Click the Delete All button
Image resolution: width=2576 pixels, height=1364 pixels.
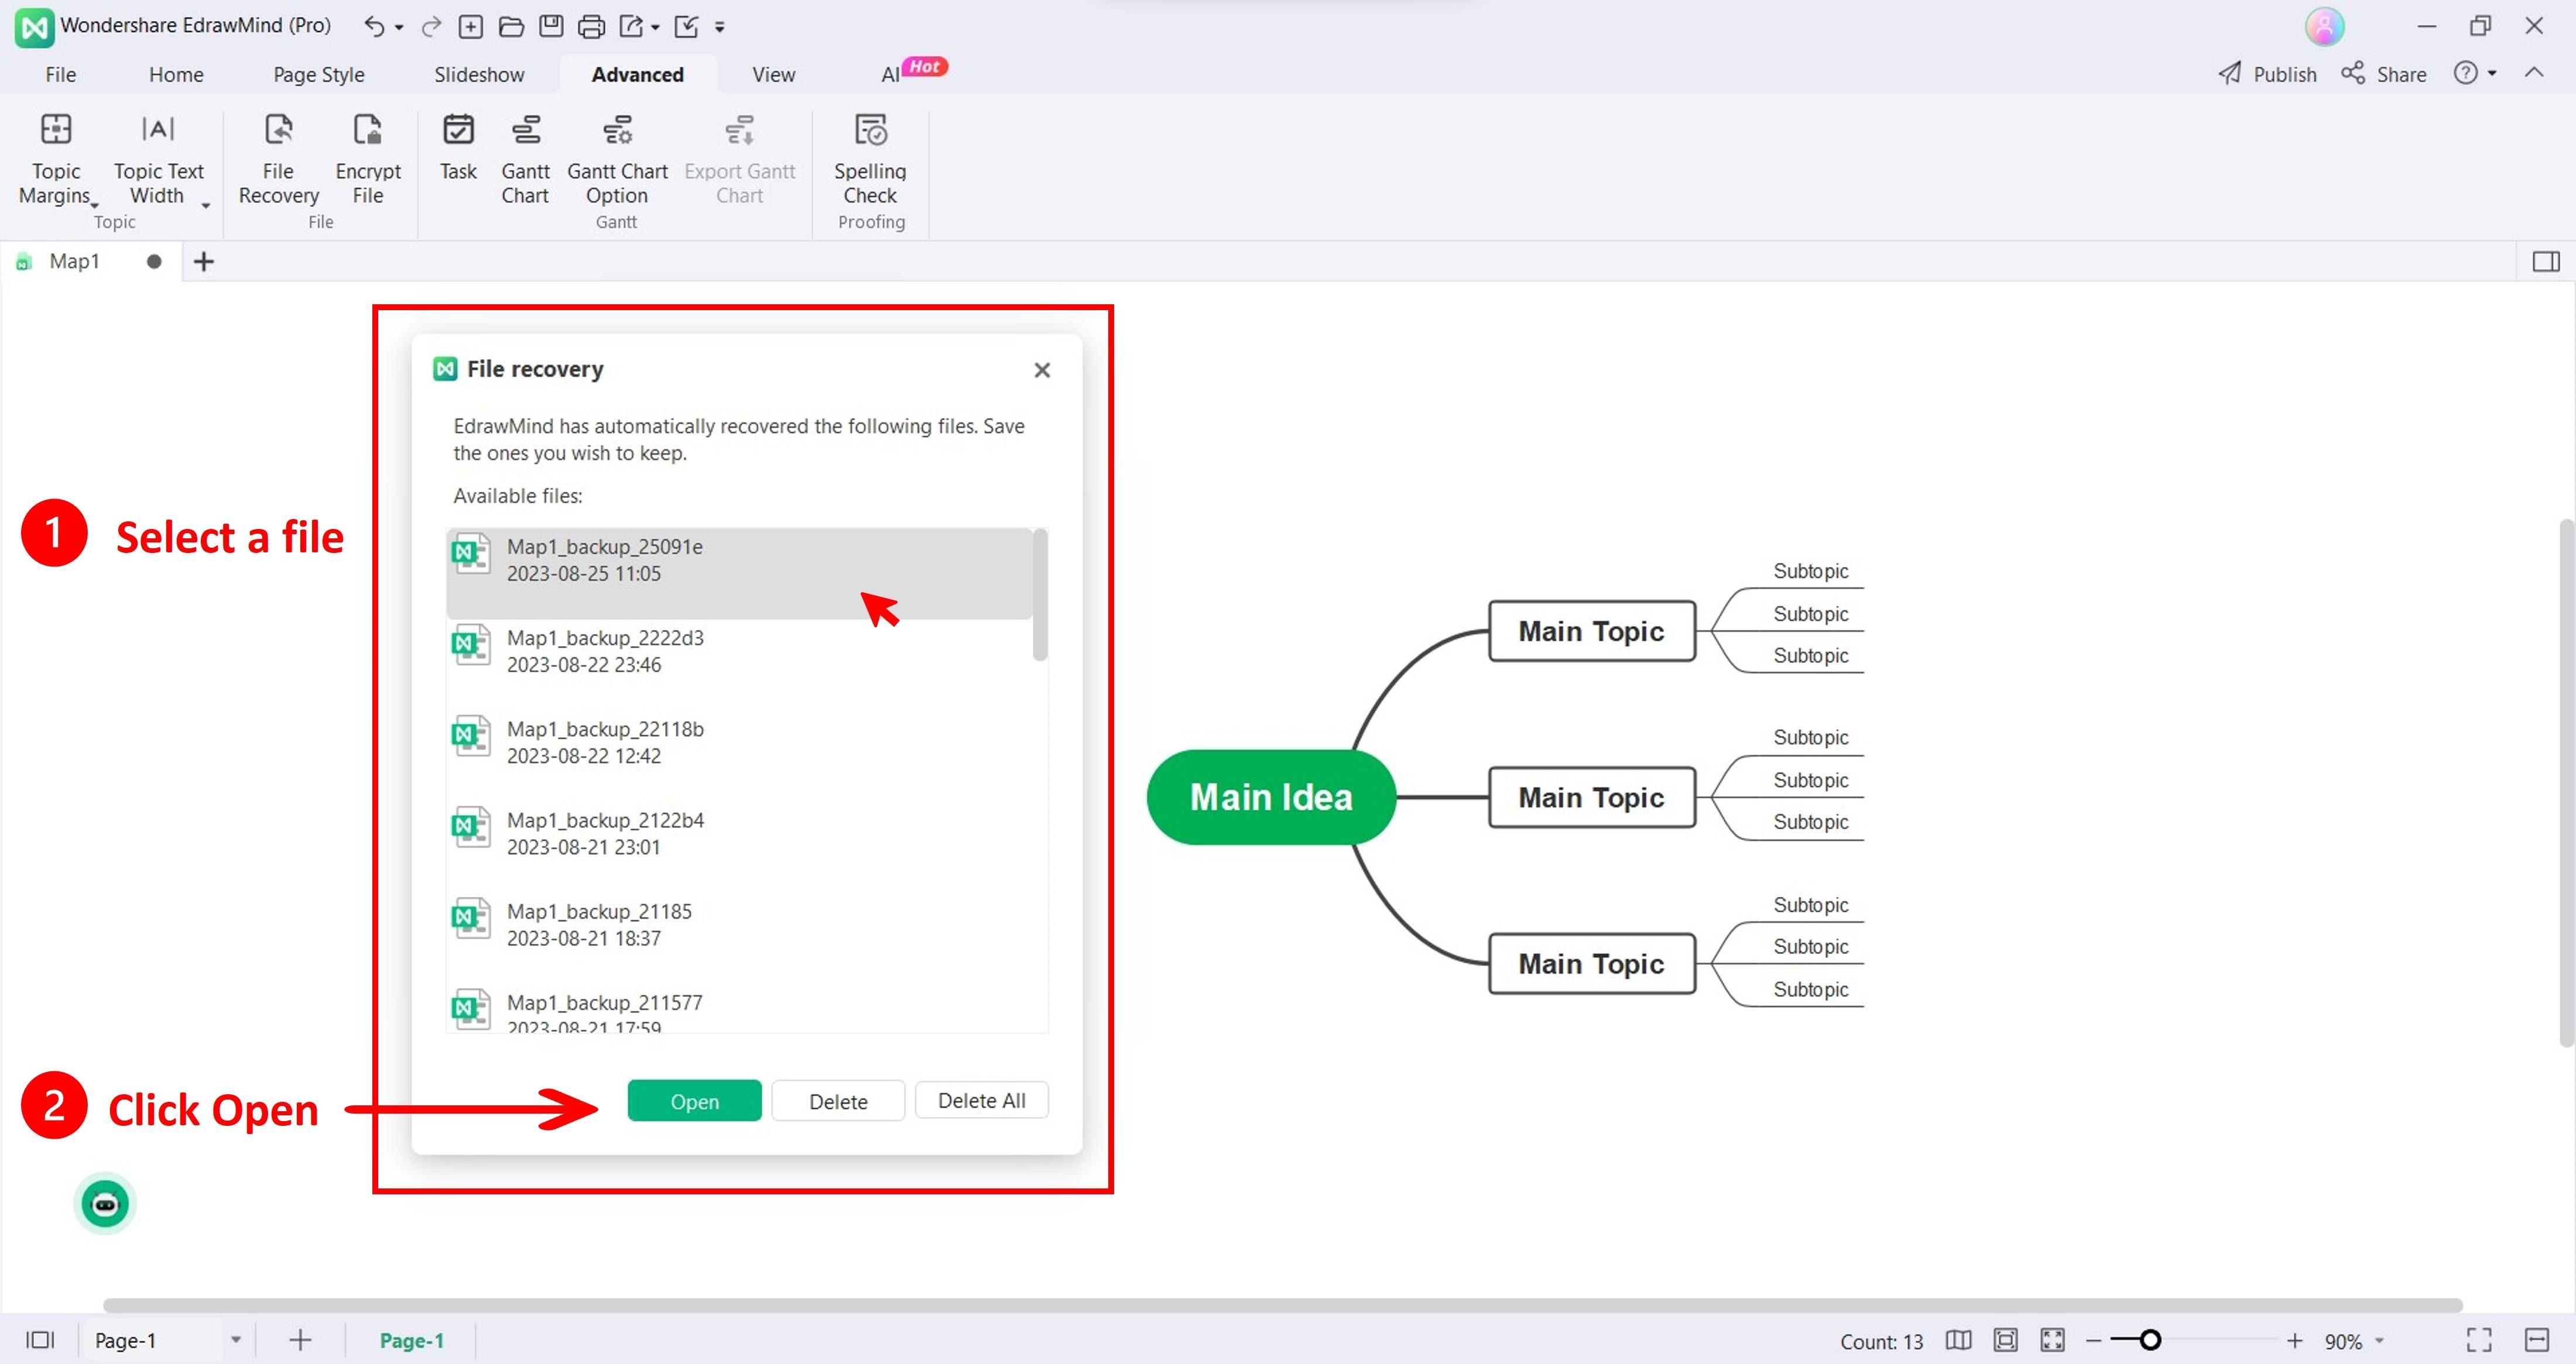coord(981,1100)
